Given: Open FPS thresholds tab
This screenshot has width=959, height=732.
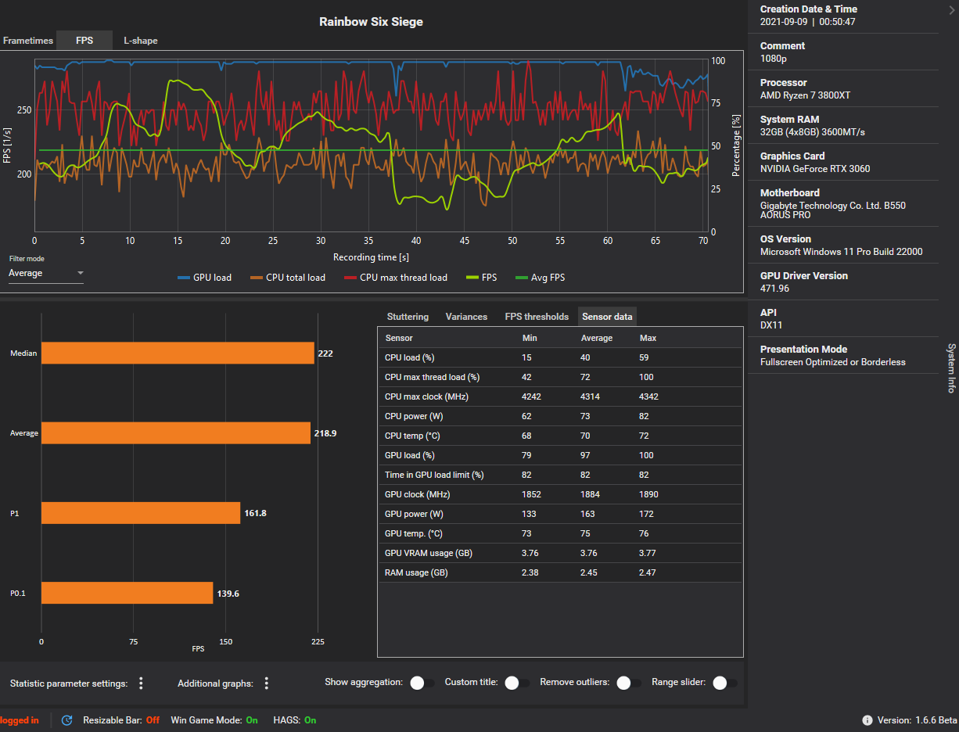Looking at the screenshot, I should 537,317.
